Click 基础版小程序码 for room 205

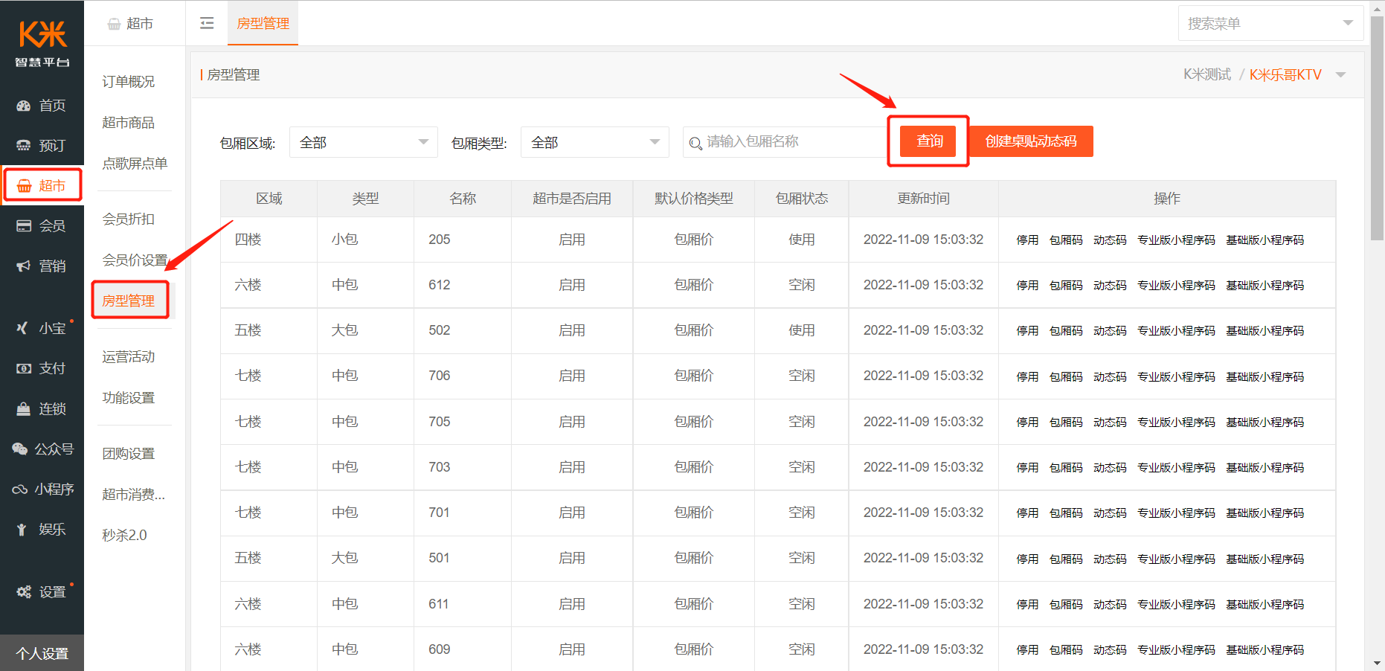pos(1265,240)
